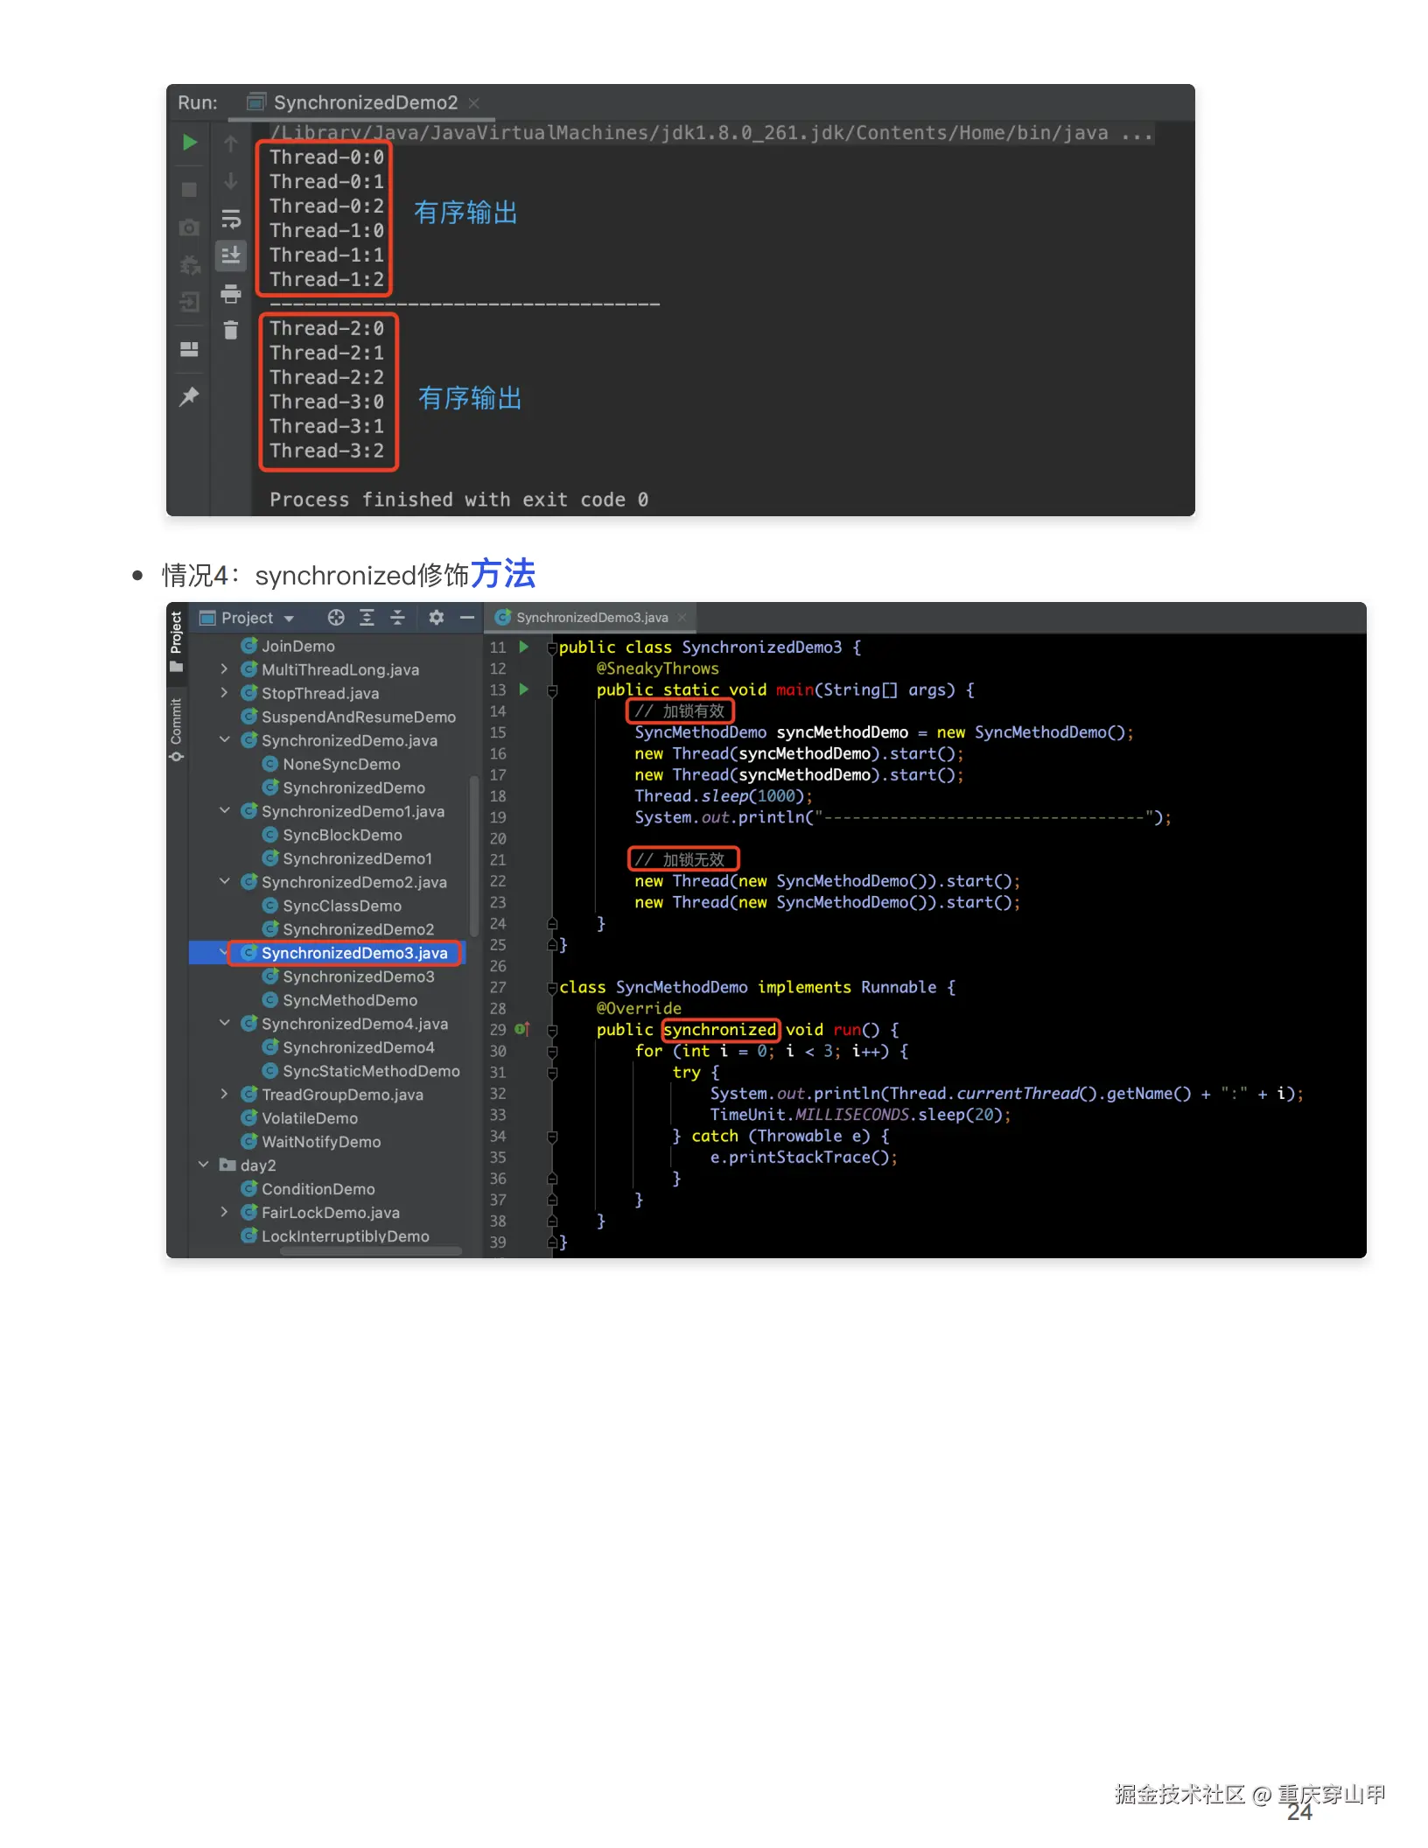Click the Java file icon beside SynchronizedDemo4.java
Viewport: 1428px width, 1848px height.
pos(249,1024)
